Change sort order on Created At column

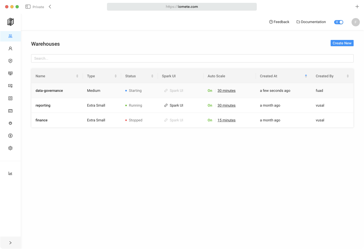tap(306, 76)
